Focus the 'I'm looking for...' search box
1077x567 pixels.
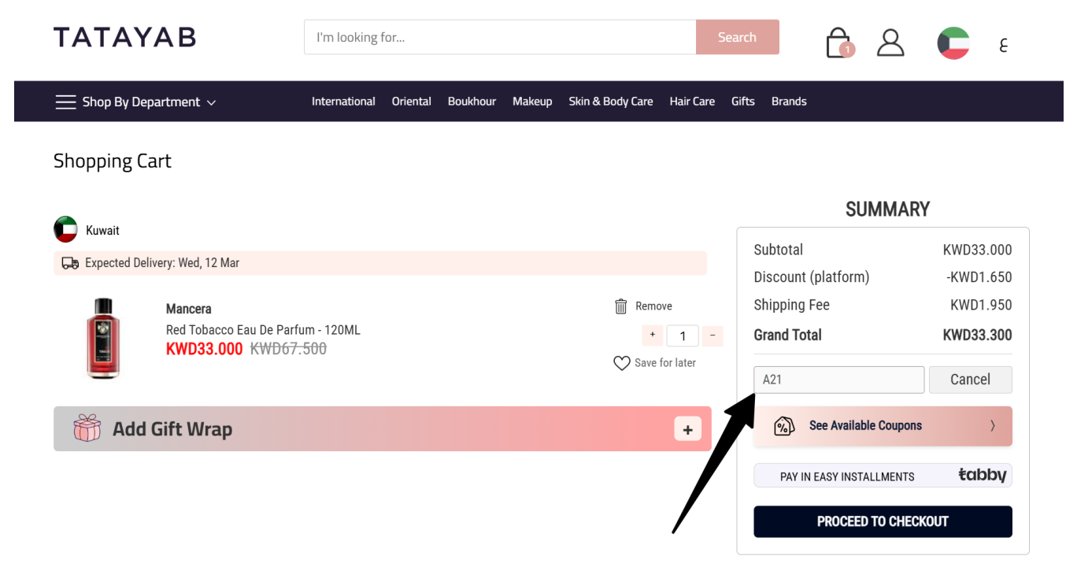[x=500, y=37]
